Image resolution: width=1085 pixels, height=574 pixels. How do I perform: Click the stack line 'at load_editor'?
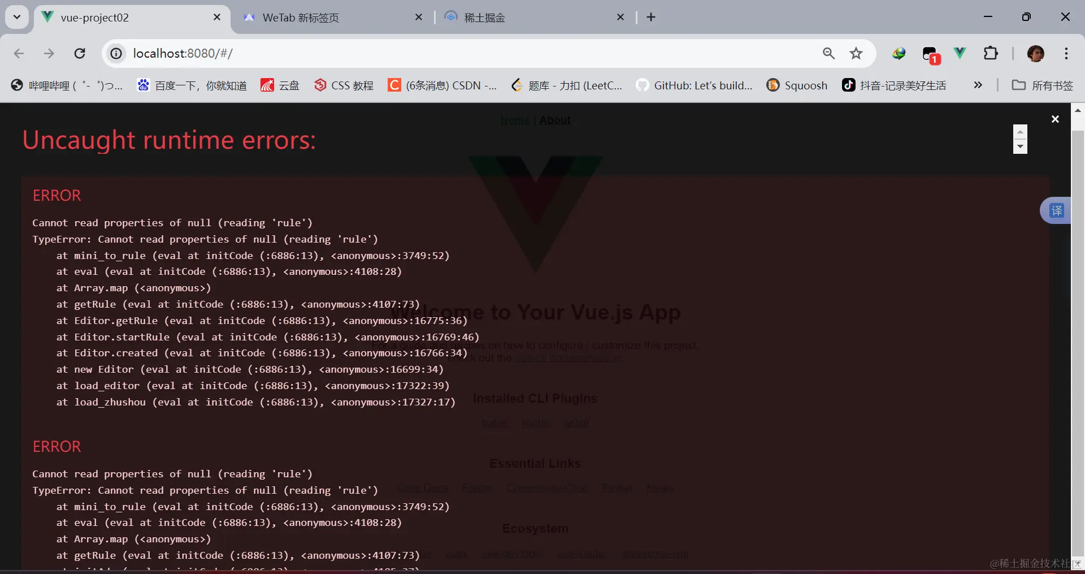click(x=253, y=386)
